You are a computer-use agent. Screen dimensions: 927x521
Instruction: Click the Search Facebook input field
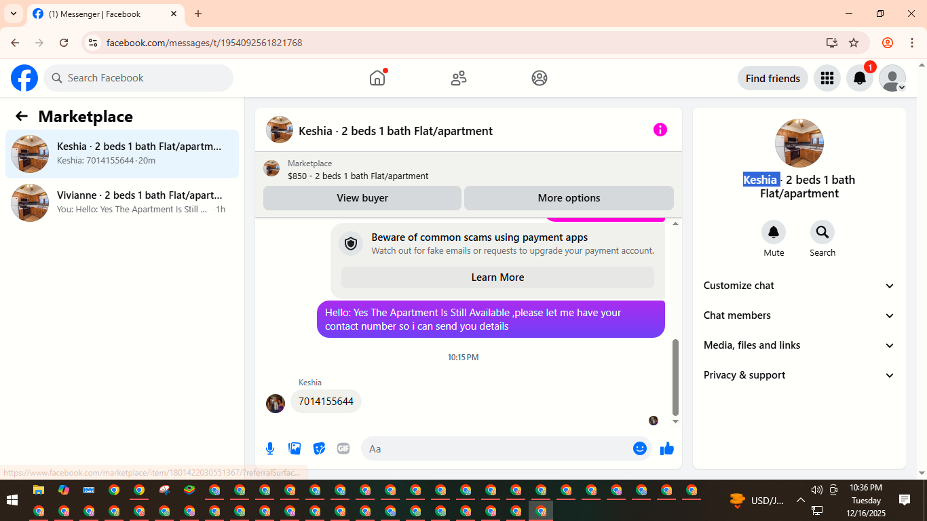[138, 78]
